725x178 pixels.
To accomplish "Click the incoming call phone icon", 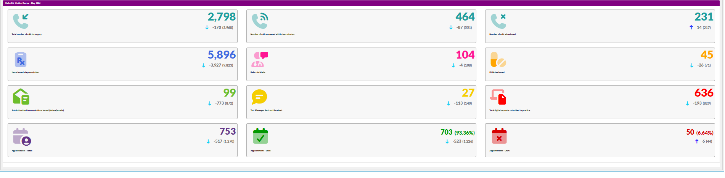I will [21, 21].
